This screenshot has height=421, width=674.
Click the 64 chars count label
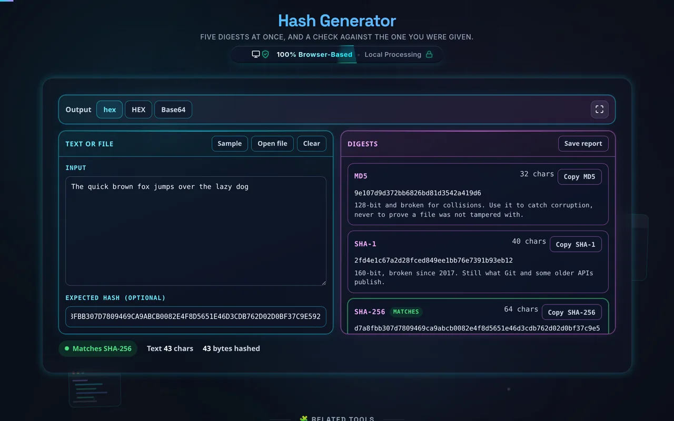[521, 309]
